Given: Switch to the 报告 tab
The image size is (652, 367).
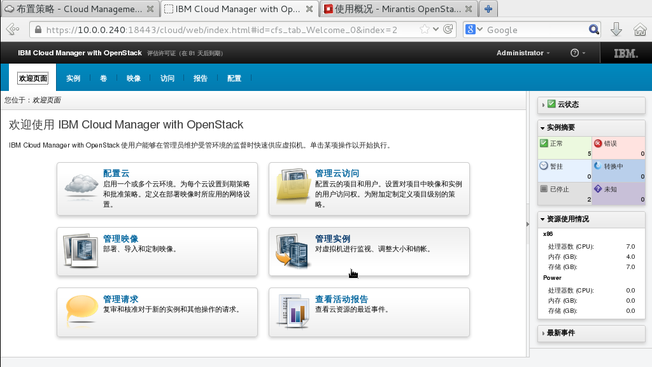Looking at the screenshot, I should coord(201,78).
